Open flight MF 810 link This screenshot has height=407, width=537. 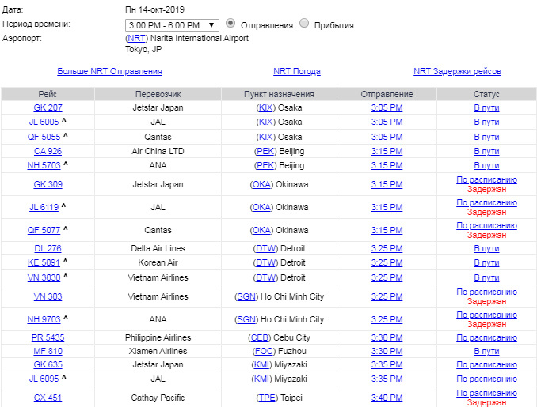point(48,352)
